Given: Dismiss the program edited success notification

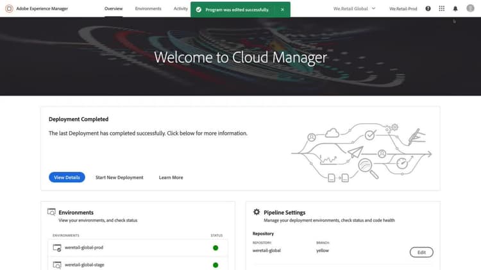Looking at the screenshot, I should 283,10.
